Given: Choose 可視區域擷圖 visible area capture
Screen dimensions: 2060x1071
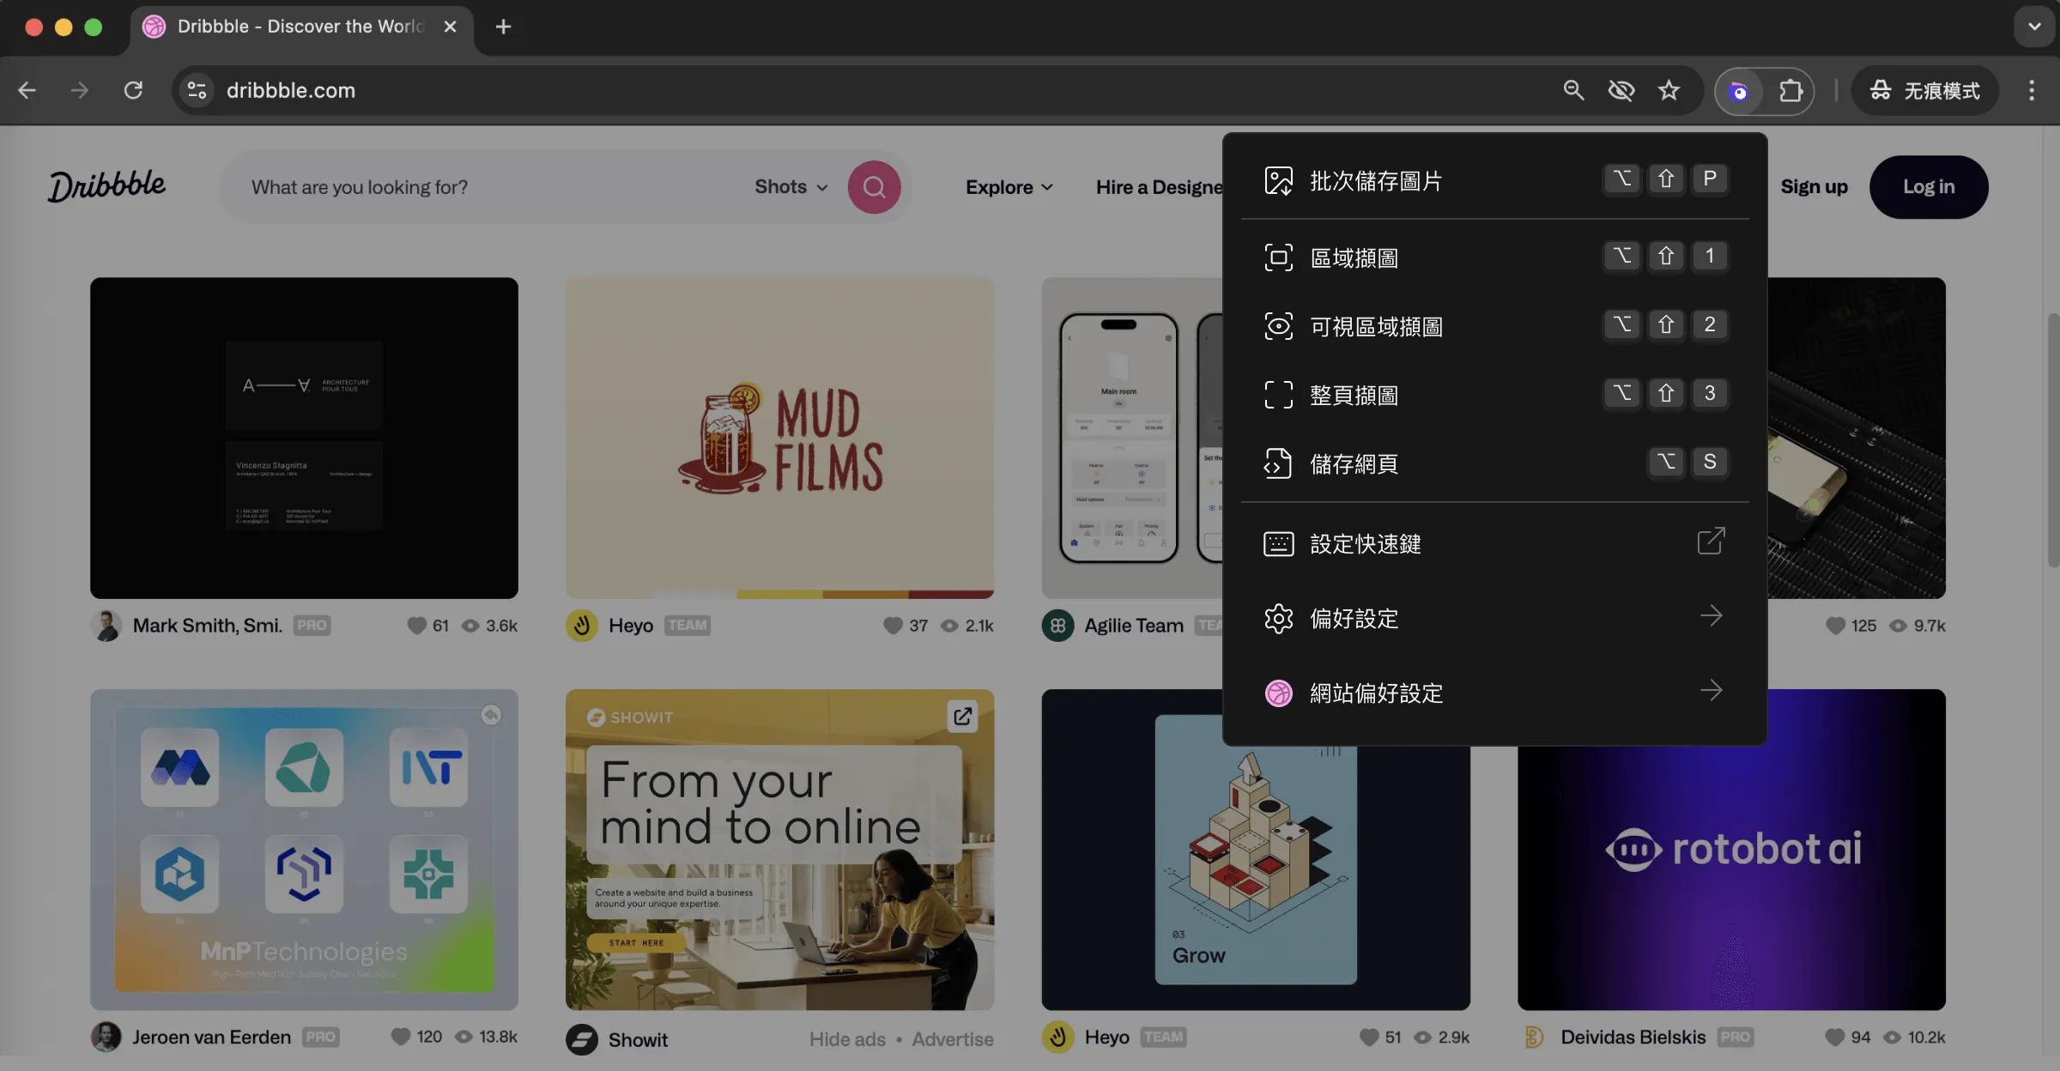Looking at the screenshot, I should (1494, 326).
